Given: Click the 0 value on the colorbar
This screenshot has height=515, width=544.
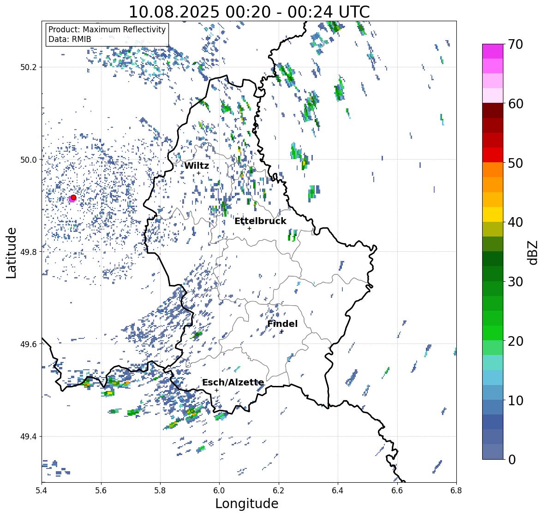Looking at the screenshot, I should pos(512,460).
